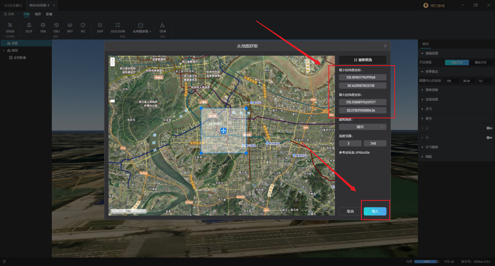Edit screen center height field 5.1
The width and height of the screenshot is (495, 266).
tap(485, 81)
